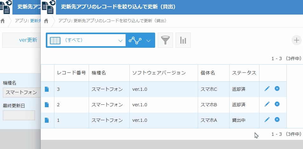303x149 pixels.
Task: Click the graph view icon in blue toolbar
Action: click(135, 40)
